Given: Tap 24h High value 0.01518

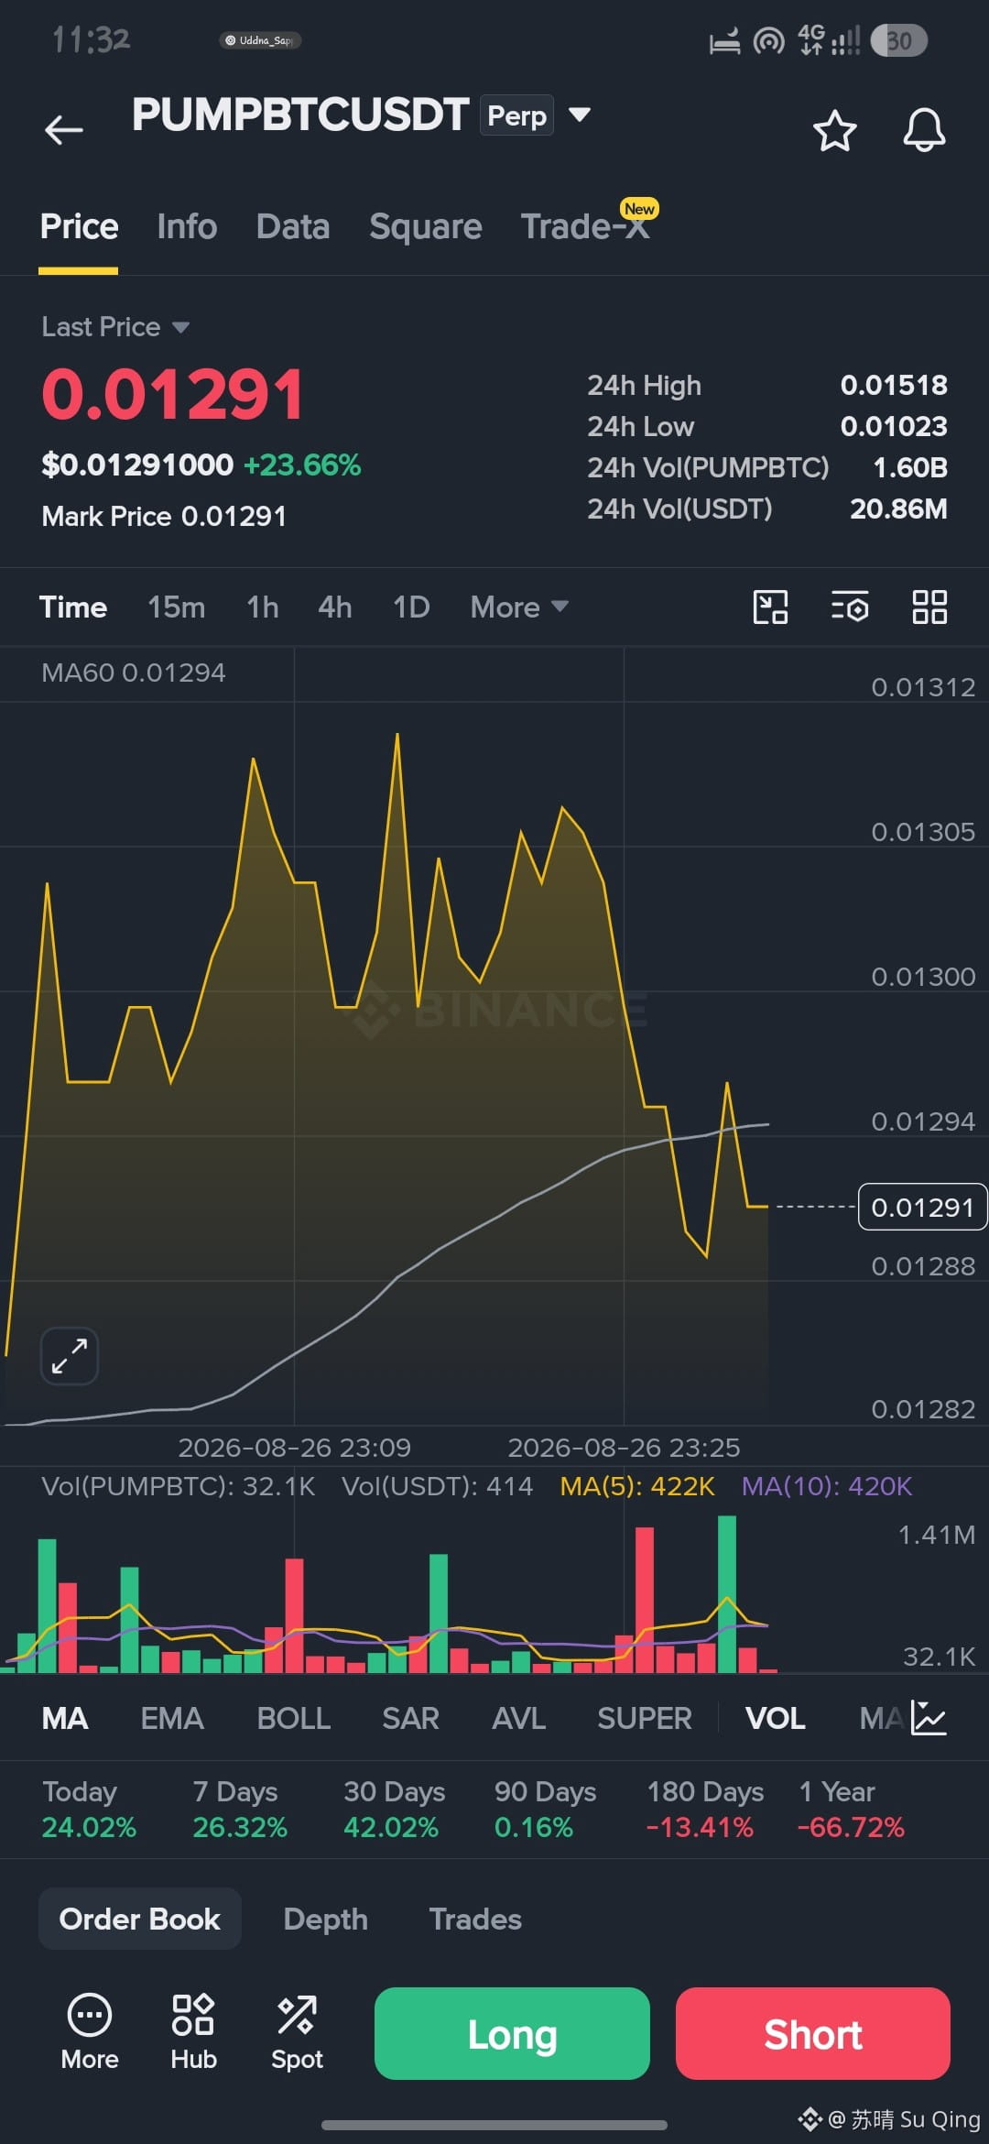Looking at the screenshot, I should pyautogui.click(x=894, y=385).
